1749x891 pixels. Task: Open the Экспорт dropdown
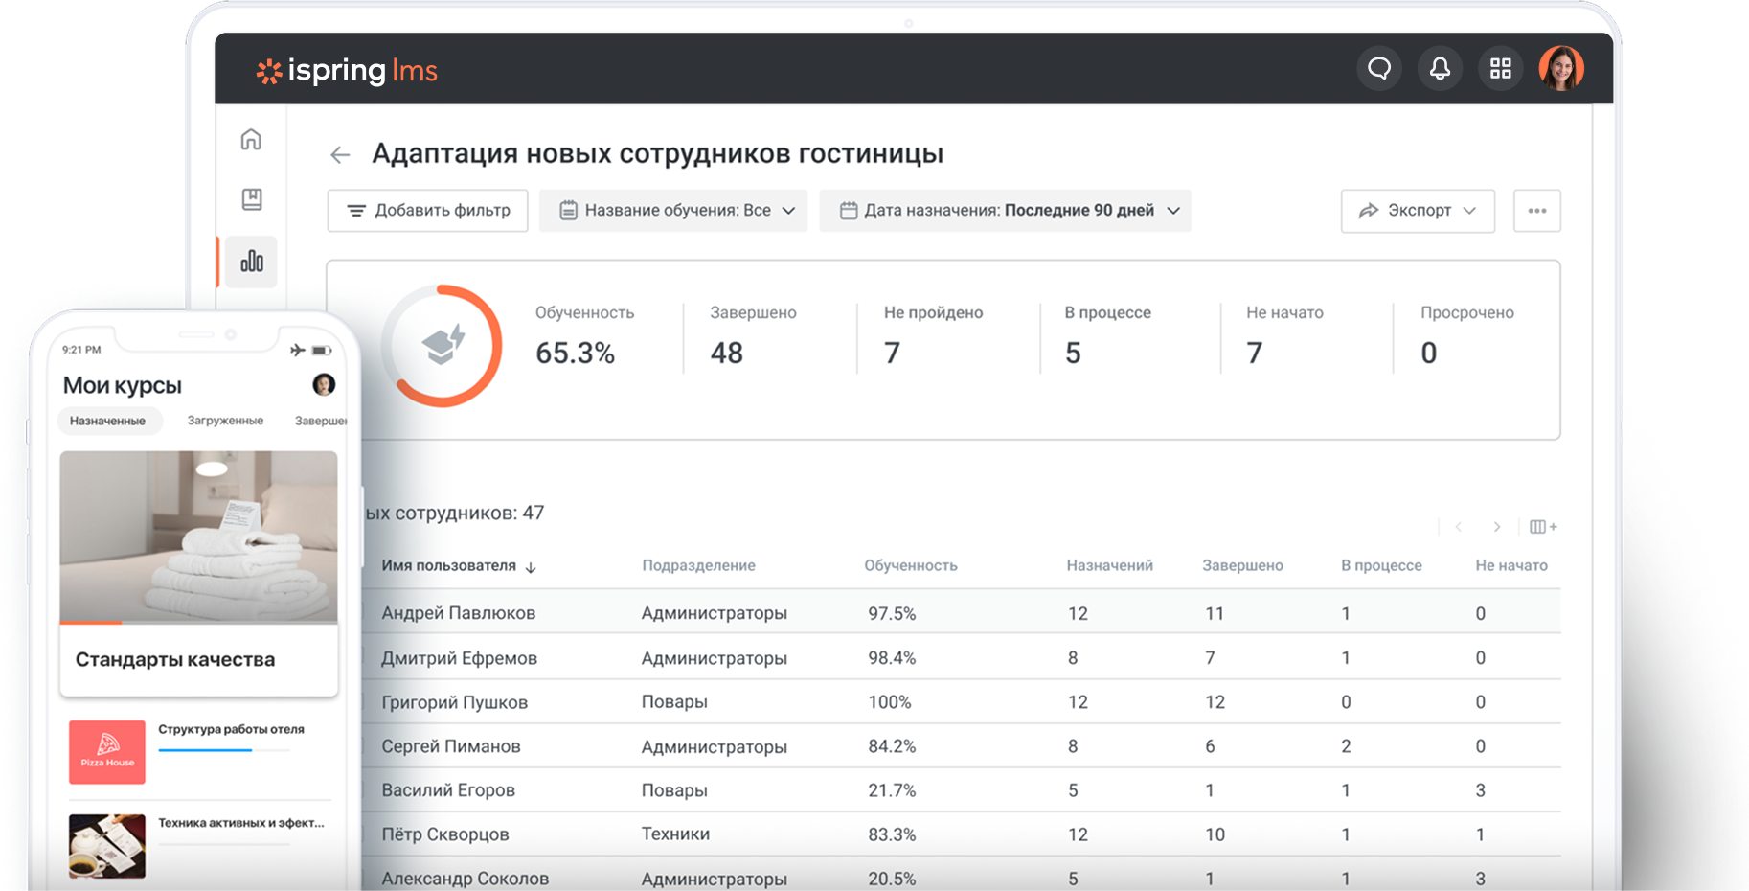pyautogui.click(x=1418, y=211)
